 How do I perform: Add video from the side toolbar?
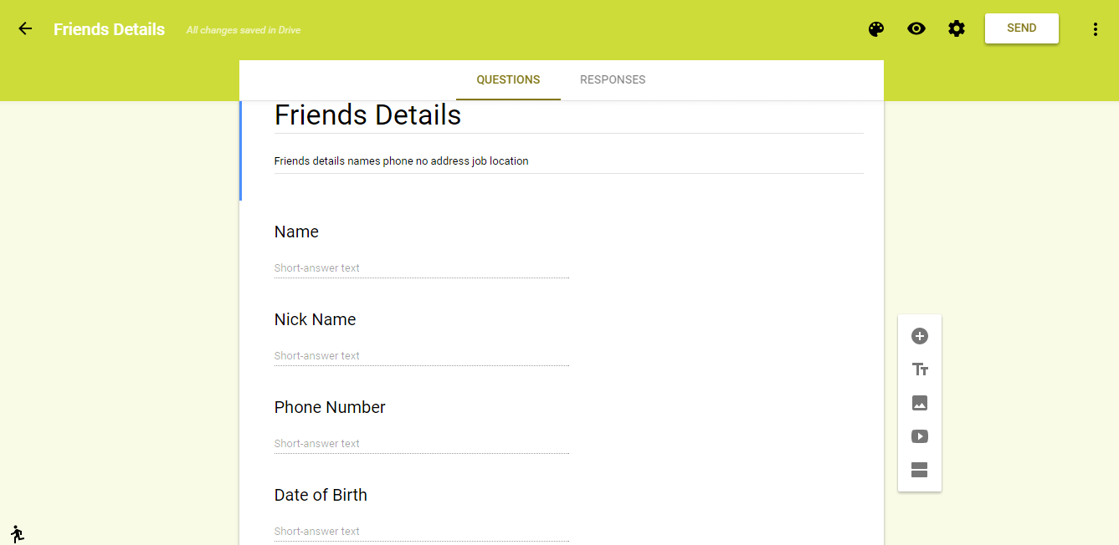(x=920, y=436)
